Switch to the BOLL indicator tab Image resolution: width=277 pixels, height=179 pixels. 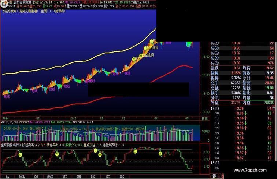click(22, 176)
